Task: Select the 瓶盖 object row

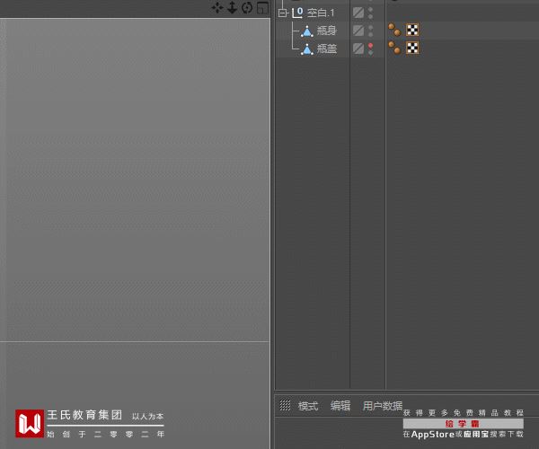Action: tap(326, 48)
